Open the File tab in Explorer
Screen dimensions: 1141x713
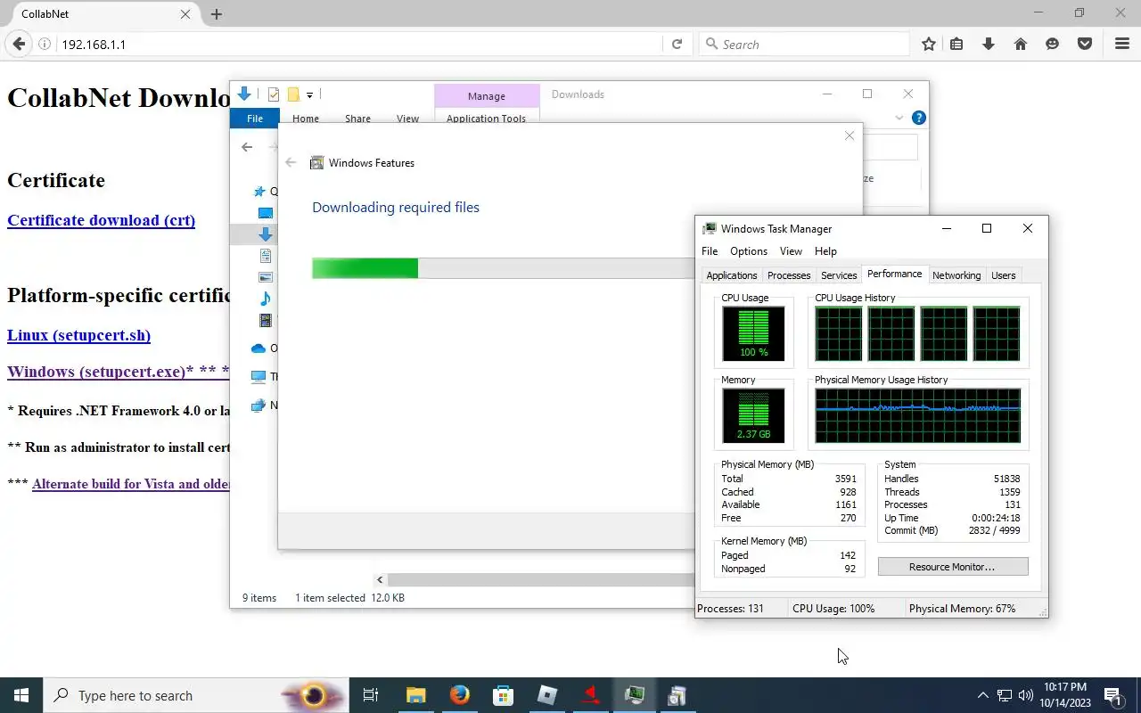pyautogui.click(x=255, y=119)
